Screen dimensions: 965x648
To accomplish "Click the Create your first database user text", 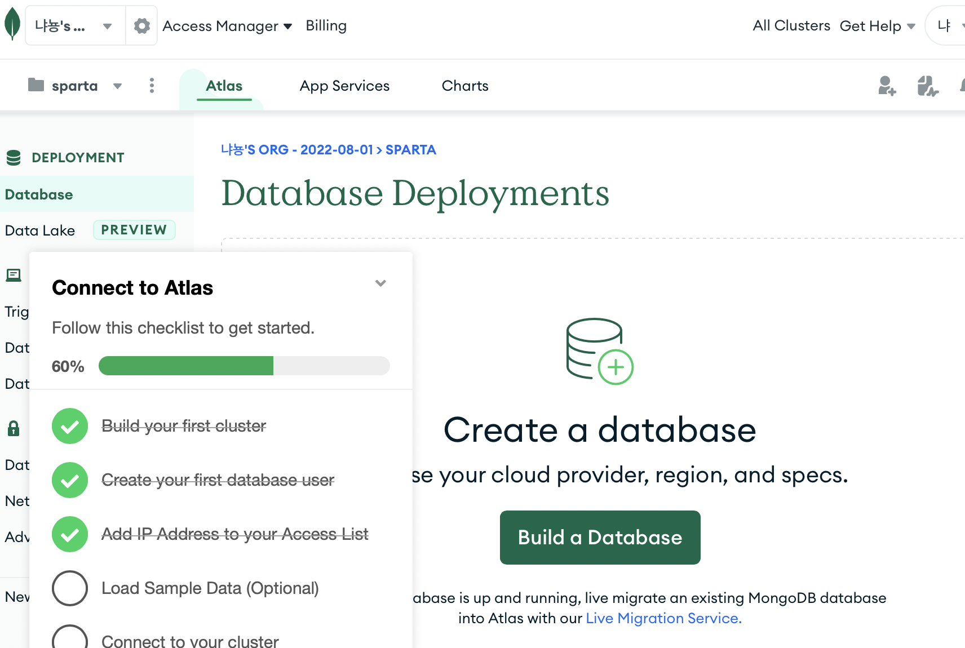I will click(x=218, y=480).
